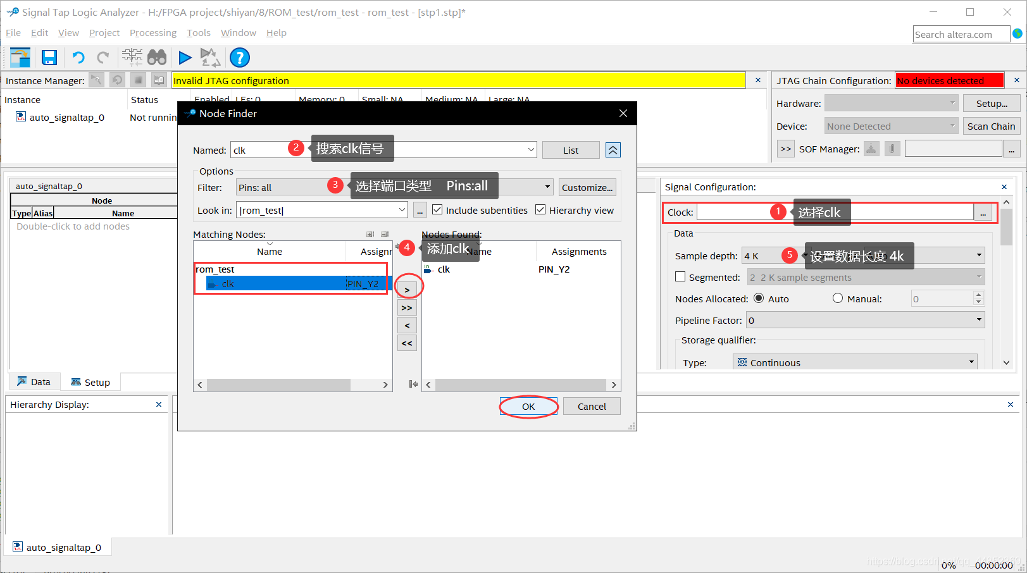This screenshot has width=1027, height=573.
Task: Undo the last action
Action: point(78,58)
